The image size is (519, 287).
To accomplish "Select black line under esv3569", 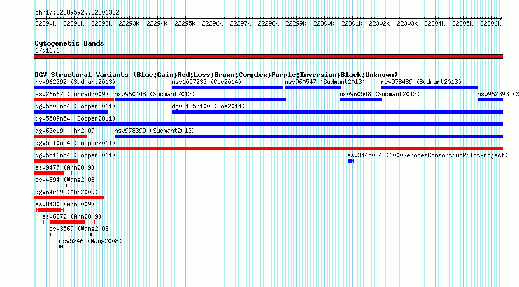I will 71,235.
